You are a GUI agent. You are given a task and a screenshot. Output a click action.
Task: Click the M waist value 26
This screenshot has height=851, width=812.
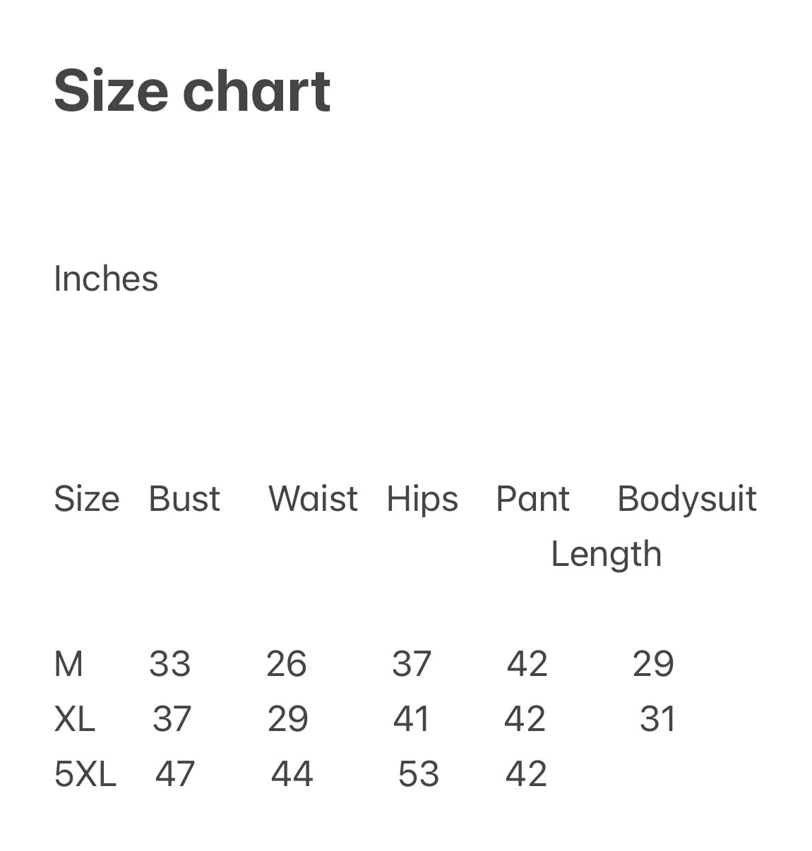pyautogui.click(x=286, y=664)
